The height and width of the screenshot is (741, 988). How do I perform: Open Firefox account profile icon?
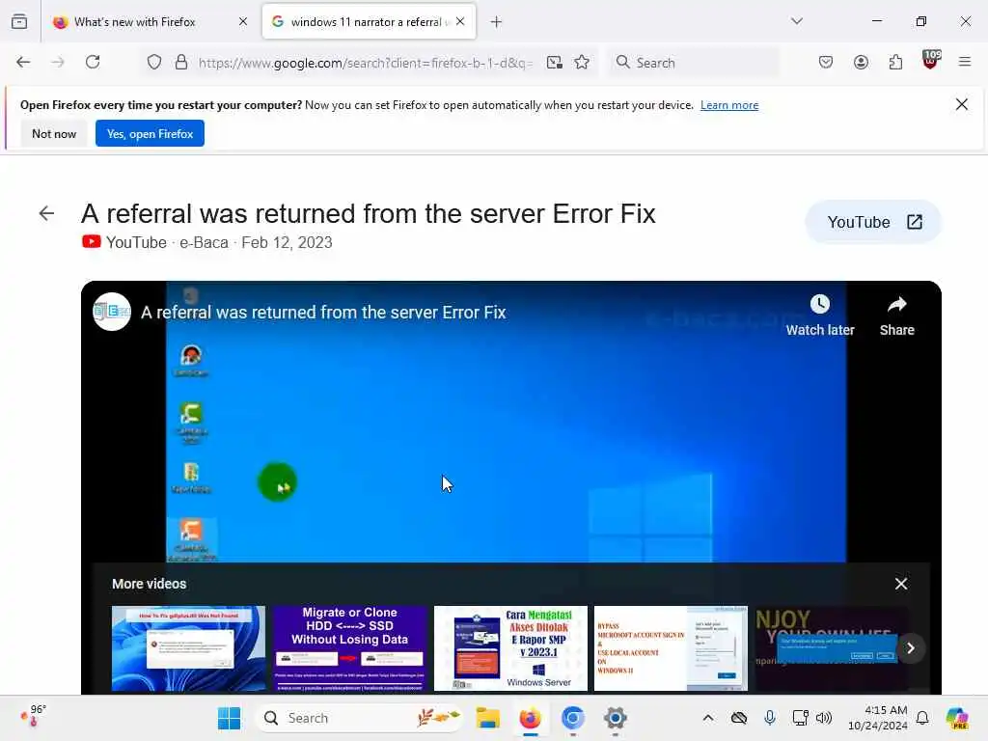(x=861, y=62)
